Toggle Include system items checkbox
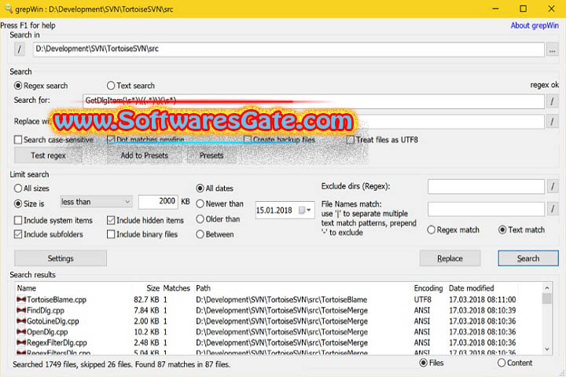 [x=18, y=220]
